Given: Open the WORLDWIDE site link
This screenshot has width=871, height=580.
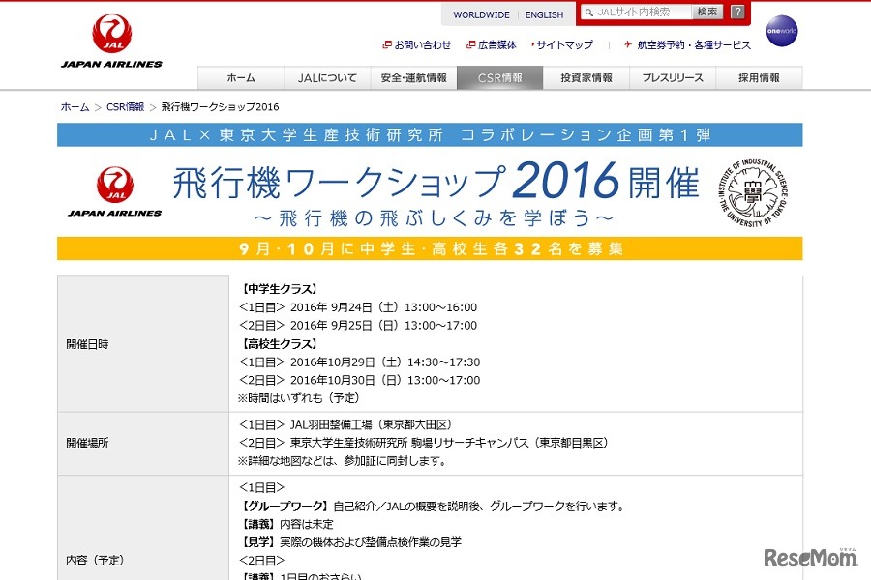Looking at the screenshot, I should pos(481,14).
